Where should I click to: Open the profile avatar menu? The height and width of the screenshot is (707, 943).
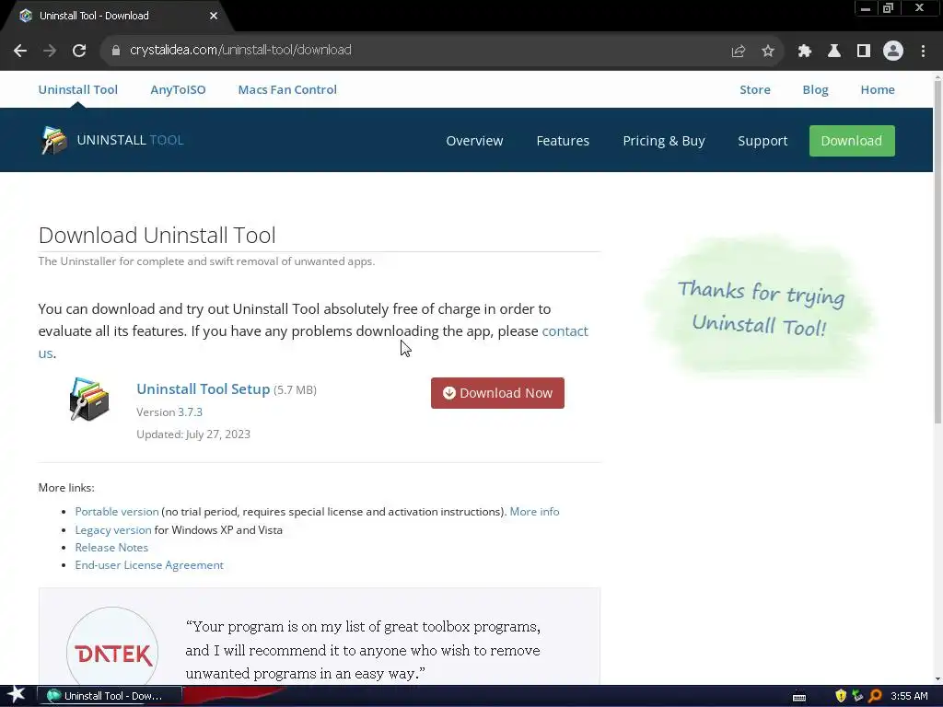[893, 52]
